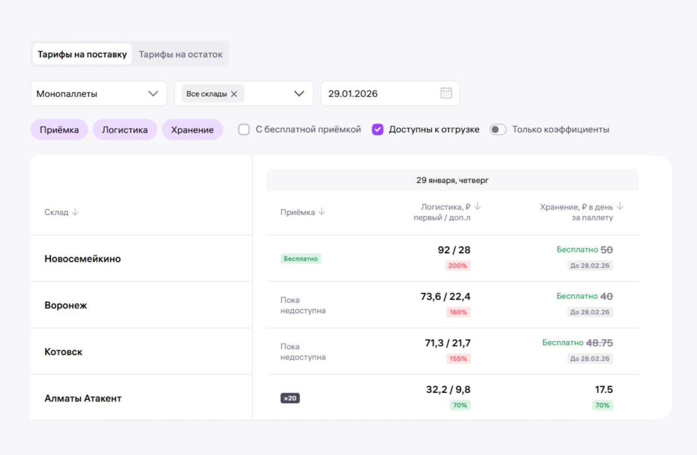
Task: Select 'Тарифы на поставку' tab
Action: tap(82, 54)
